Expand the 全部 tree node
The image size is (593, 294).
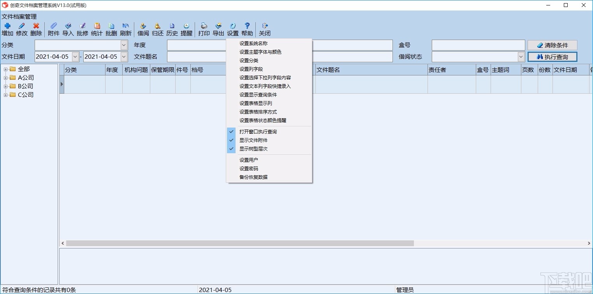6,69
